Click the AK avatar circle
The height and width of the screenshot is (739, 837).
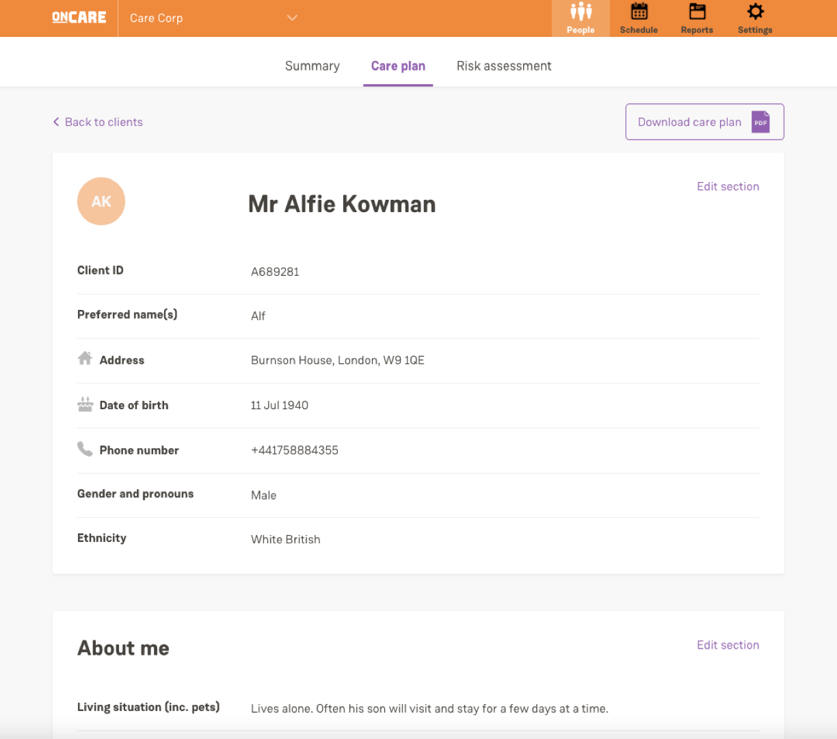(101, 202)
